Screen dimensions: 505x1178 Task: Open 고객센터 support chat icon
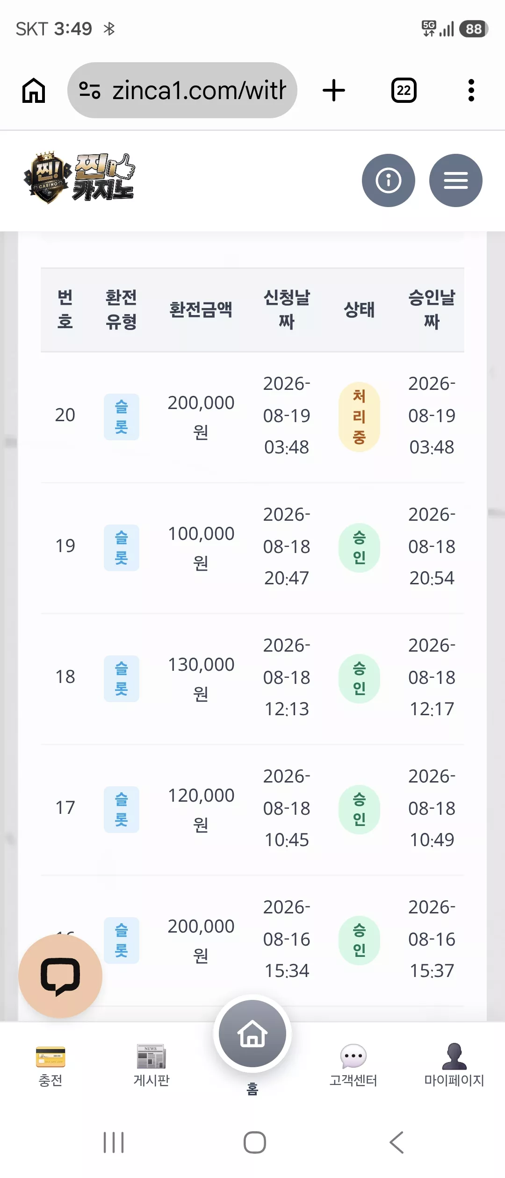coord(353,1066)
